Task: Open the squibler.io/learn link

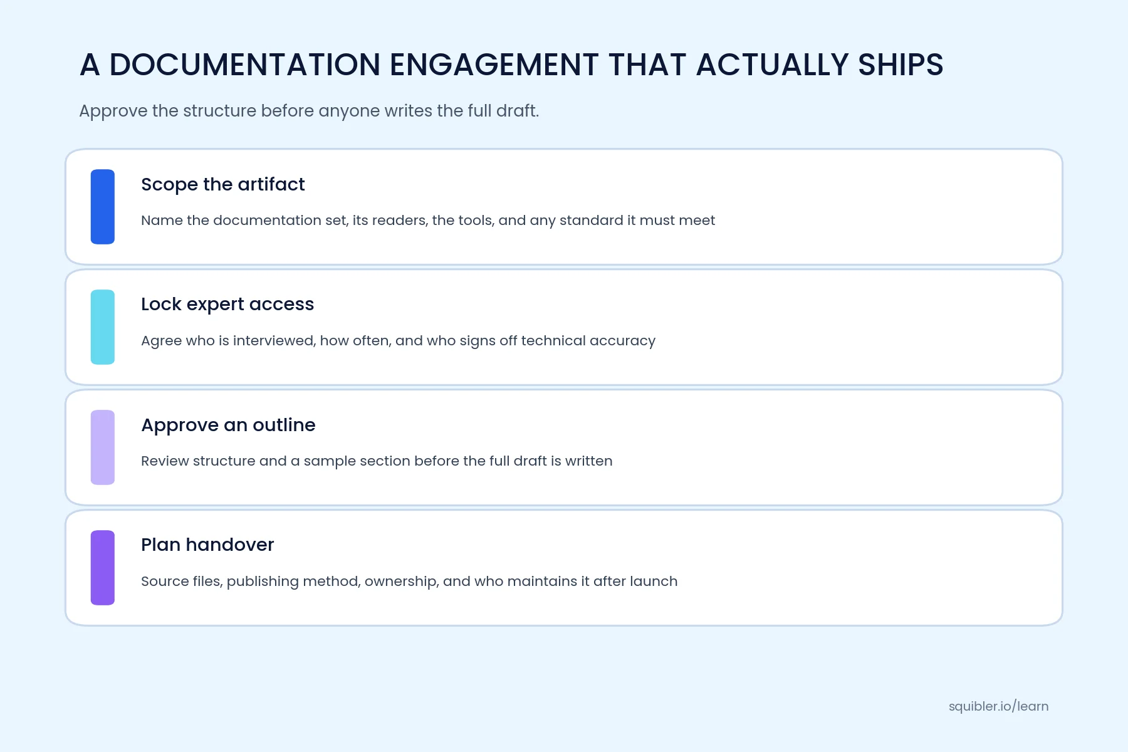Action: (998, 706)
